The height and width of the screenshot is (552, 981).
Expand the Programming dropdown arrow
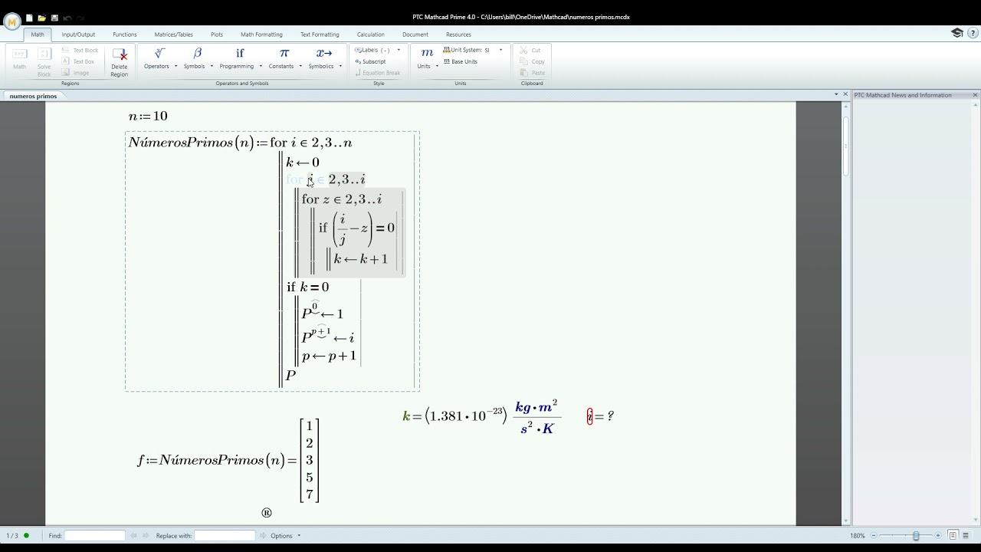click(261, 66)
